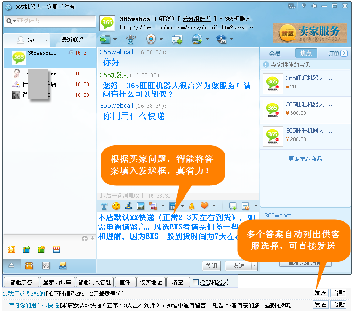Start a video chat with webcam icon
Screen dimensions: 353x313
151,39
